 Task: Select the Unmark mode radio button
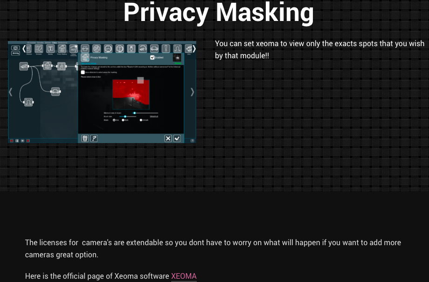[141, 120]
